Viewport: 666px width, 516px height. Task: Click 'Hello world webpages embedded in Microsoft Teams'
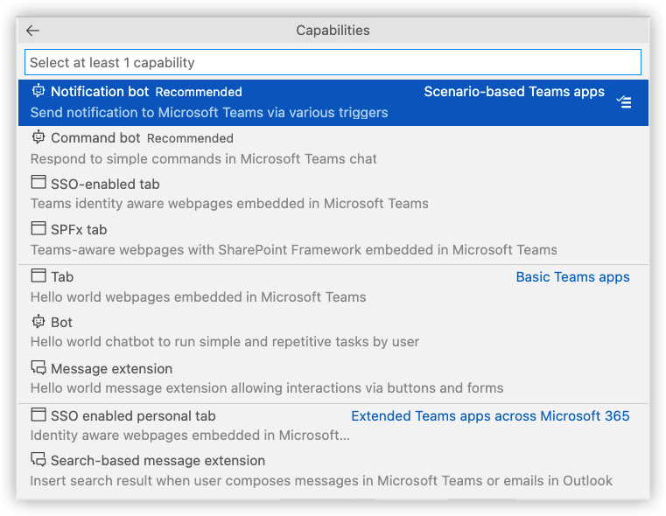tap(199, 297)
